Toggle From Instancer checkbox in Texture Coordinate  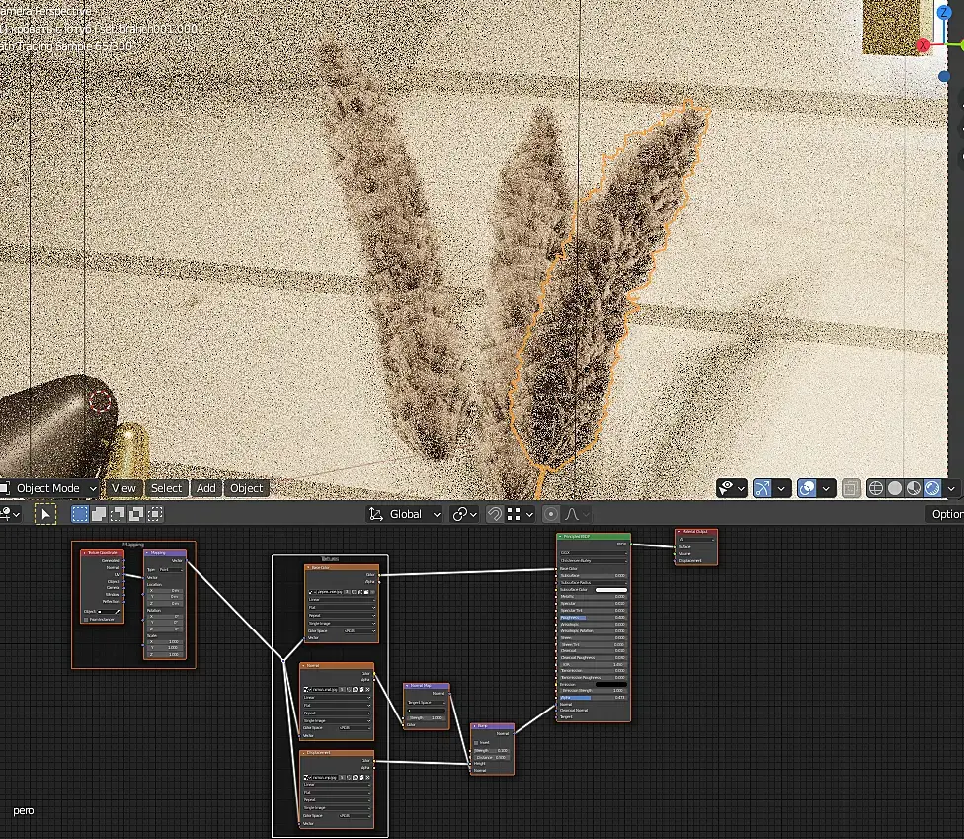[86, 619]
